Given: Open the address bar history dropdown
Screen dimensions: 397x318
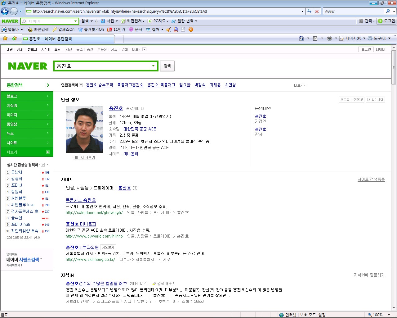Looking at the screenshot, I should (302, 11).
